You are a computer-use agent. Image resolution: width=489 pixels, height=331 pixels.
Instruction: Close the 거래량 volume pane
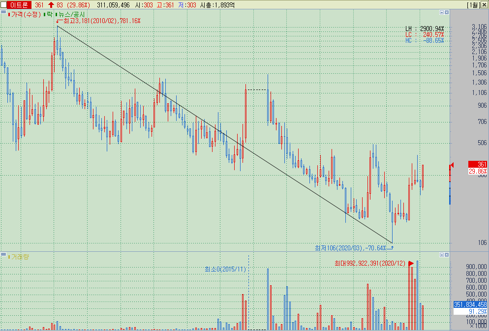point(447,255)
